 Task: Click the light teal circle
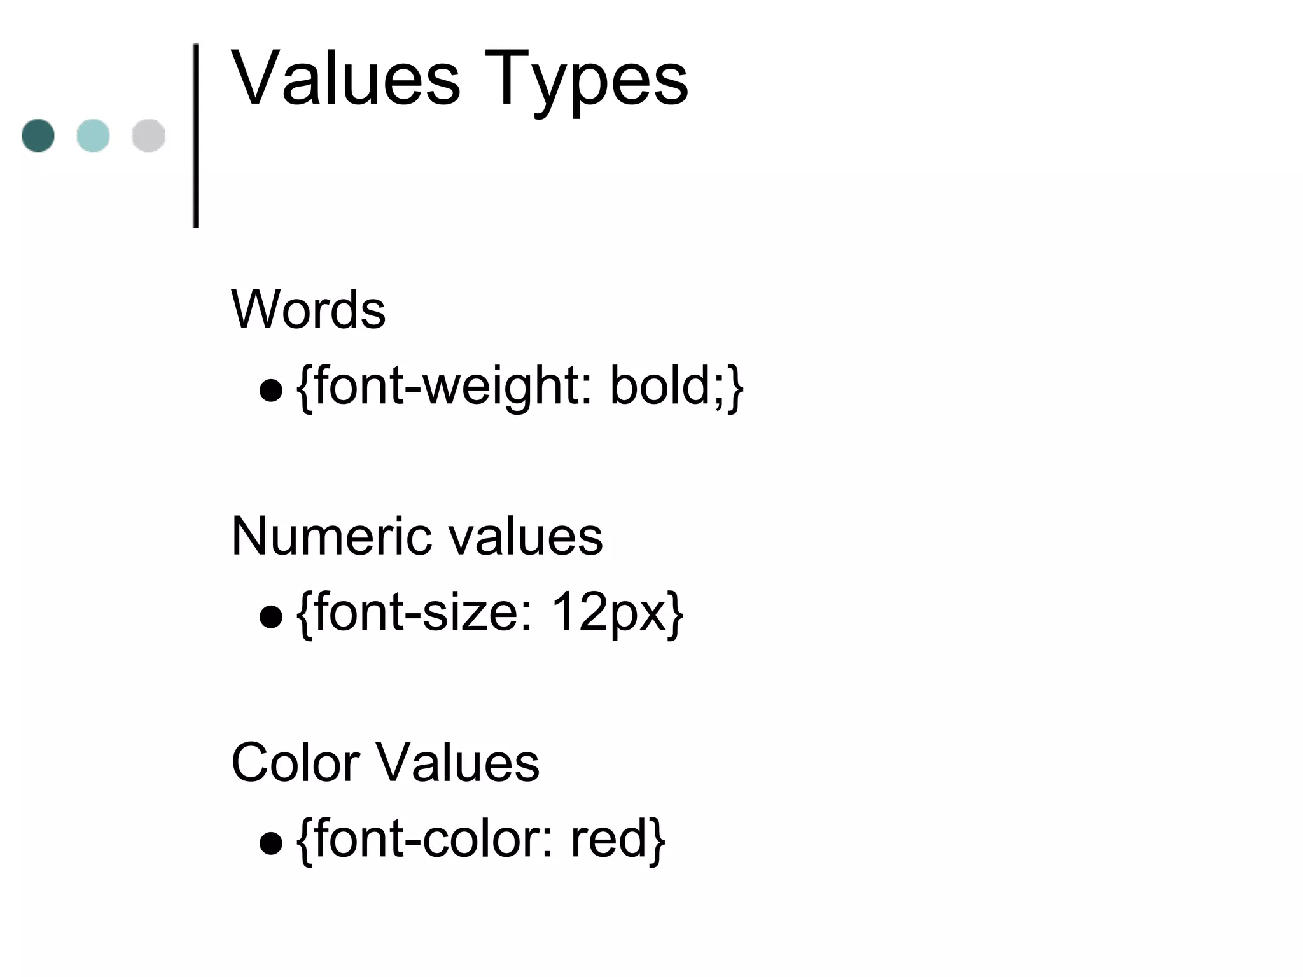93,135
